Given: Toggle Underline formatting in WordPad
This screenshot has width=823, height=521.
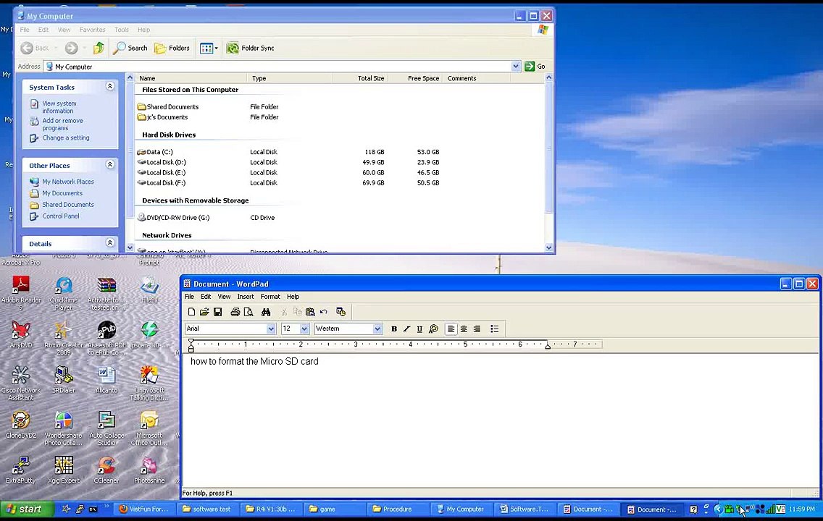Looking at the screenshot, I should point(419,329).
